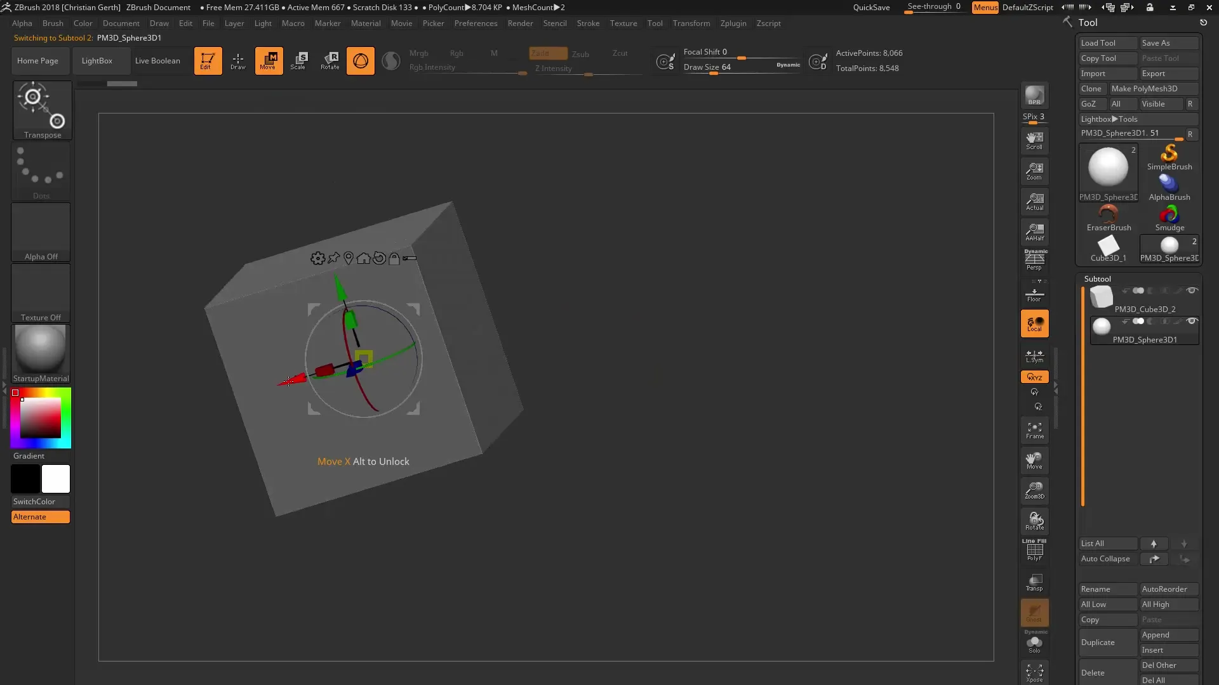Click the Zoom3D icon
This screenshot has height=685, width=1219.
point(1034,490)
